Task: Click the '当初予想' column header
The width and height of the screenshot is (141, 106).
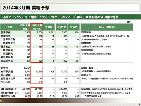Action: tap(62, 27)
